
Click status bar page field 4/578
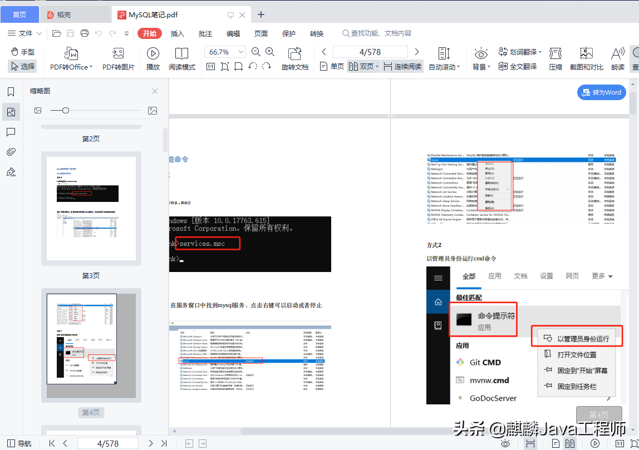(x=108, y=443)
